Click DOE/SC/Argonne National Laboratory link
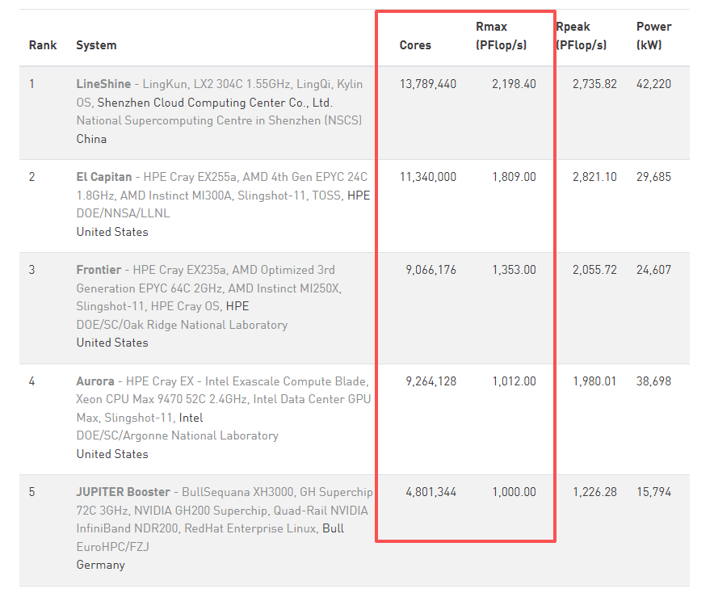Viewport: 714px width, 593px height. pos(177,436)
